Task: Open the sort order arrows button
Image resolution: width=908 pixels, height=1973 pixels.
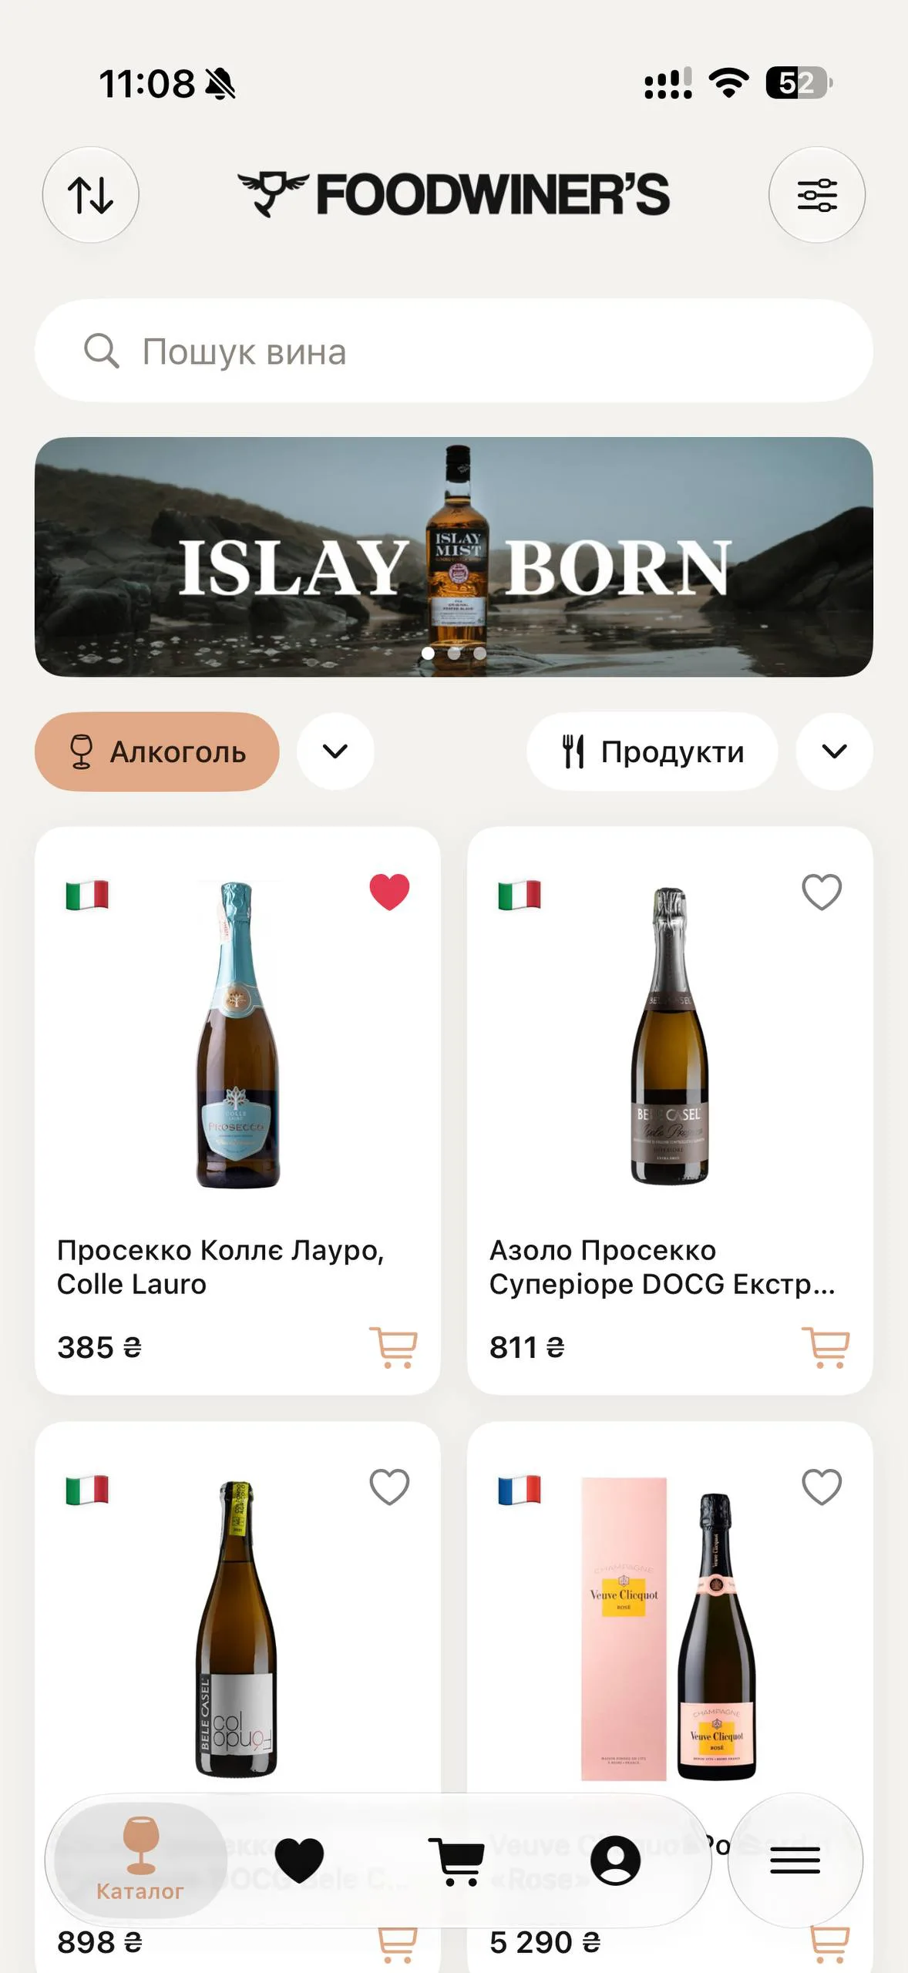Action: (91, 195)
